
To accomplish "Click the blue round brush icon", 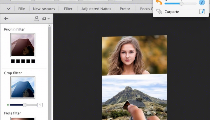I will click(202, 3).
